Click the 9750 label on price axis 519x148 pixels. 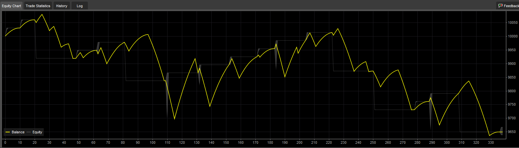511,105
